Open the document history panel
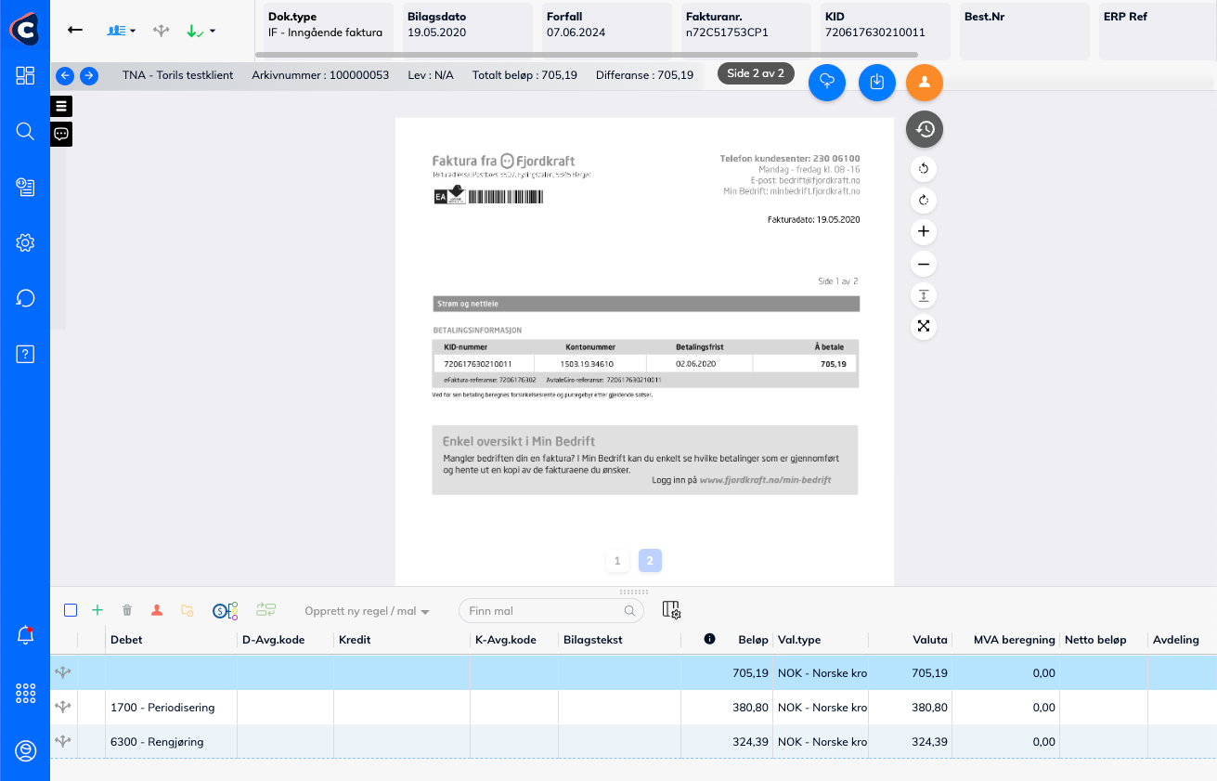Screen dimensions: 1217x781 [924, 129]
